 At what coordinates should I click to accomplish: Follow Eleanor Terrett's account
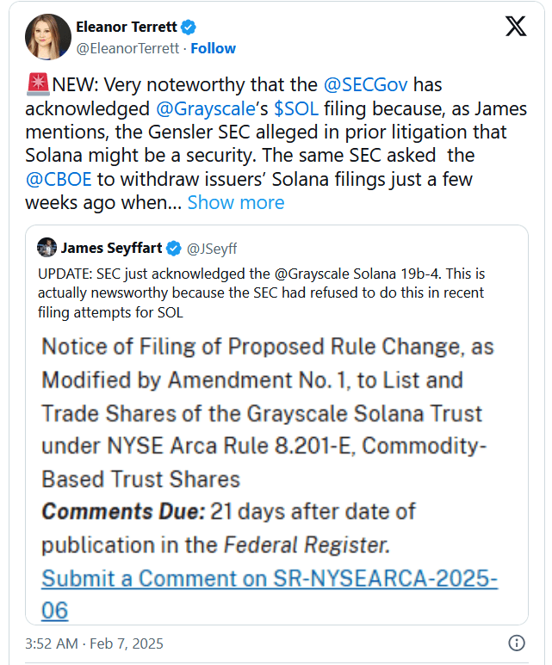pos(214,48)
